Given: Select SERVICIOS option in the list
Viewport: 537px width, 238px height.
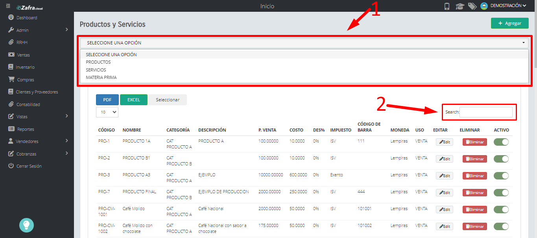Looking at the screenshot, I should (x=304, y=70).
